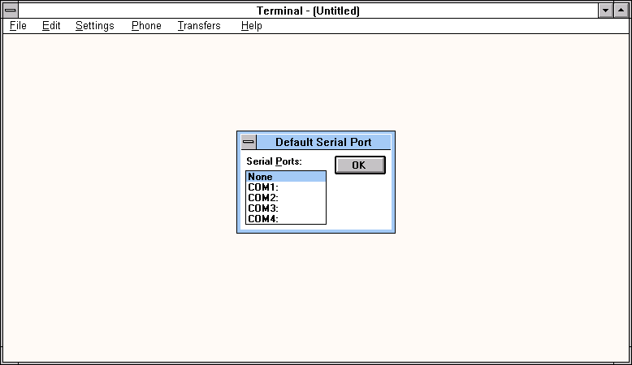Choose COM4: serial port
Viewport: 632px width, 365px height.
[x=286, y=218]
